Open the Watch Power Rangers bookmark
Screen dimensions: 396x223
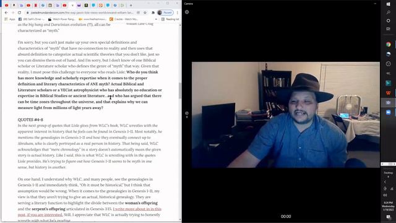[61, 19]
